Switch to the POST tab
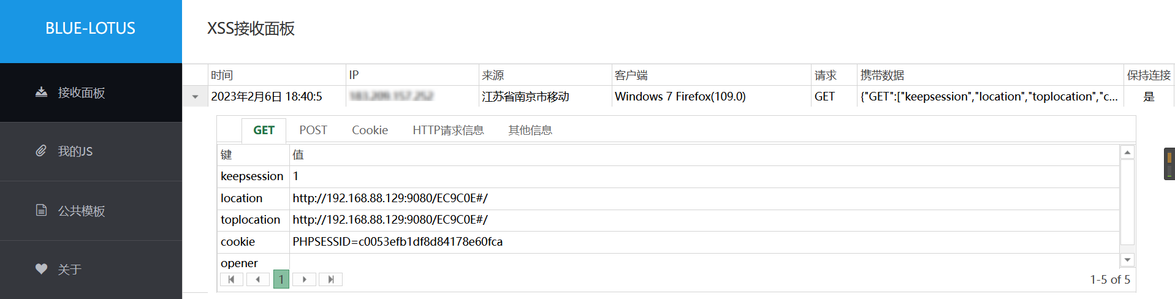The height and width of the screenshot is (299, 1175). point(313,130)
